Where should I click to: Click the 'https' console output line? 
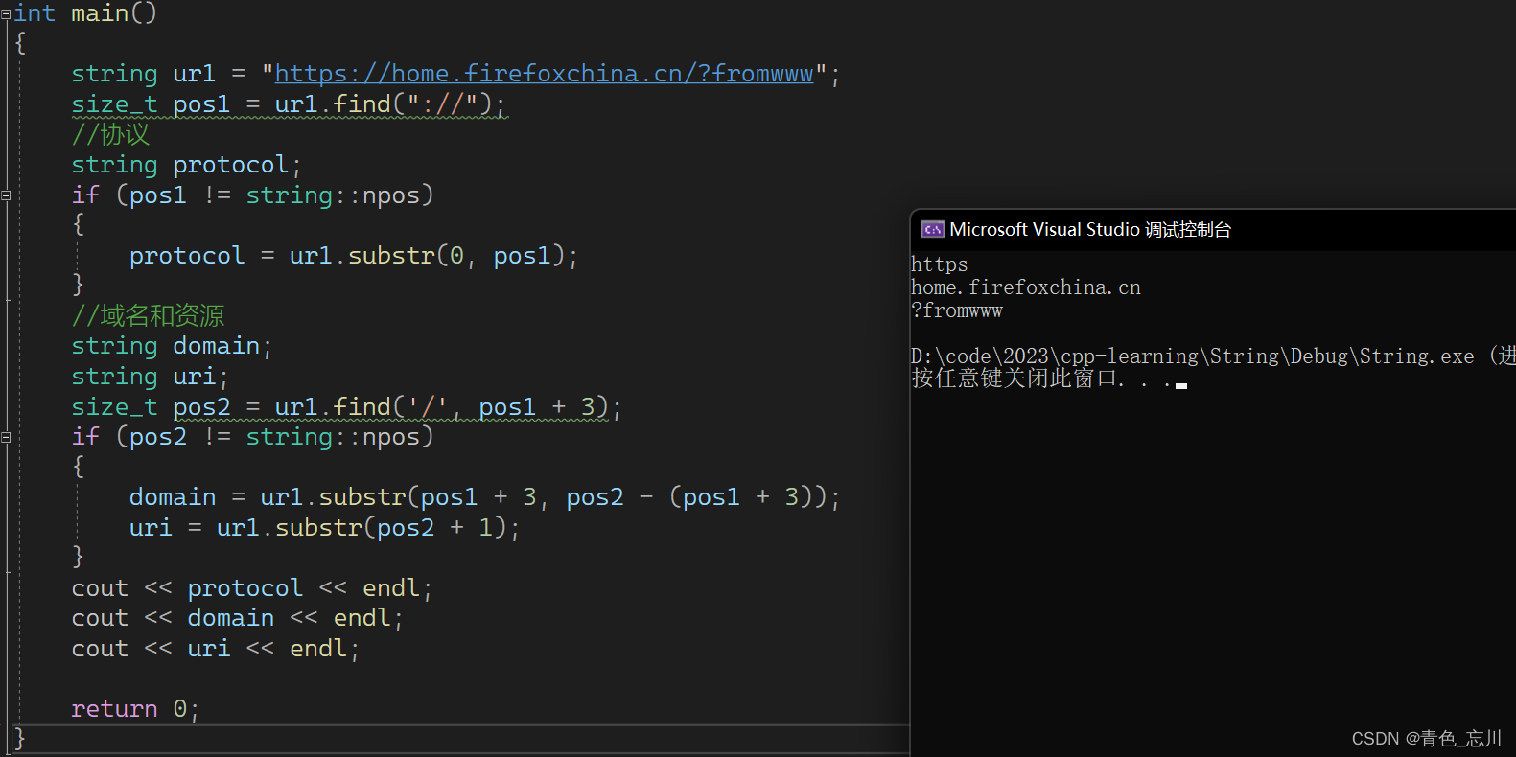point(939,264)
